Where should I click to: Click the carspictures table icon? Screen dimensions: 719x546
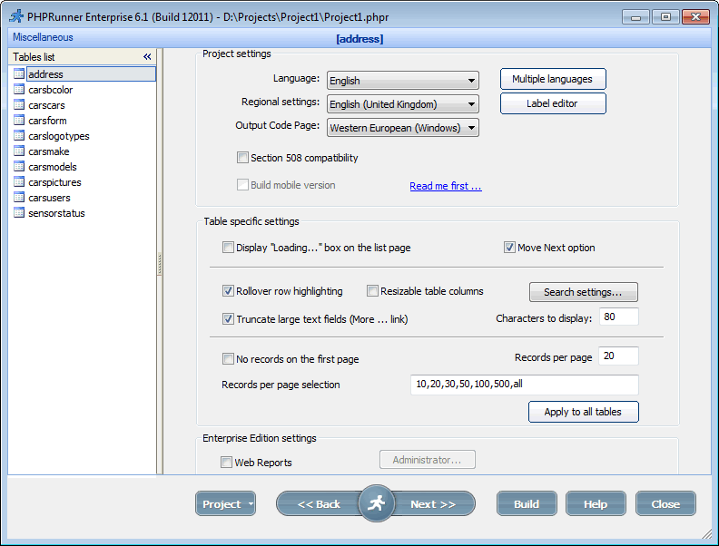(x=19, y=181)
